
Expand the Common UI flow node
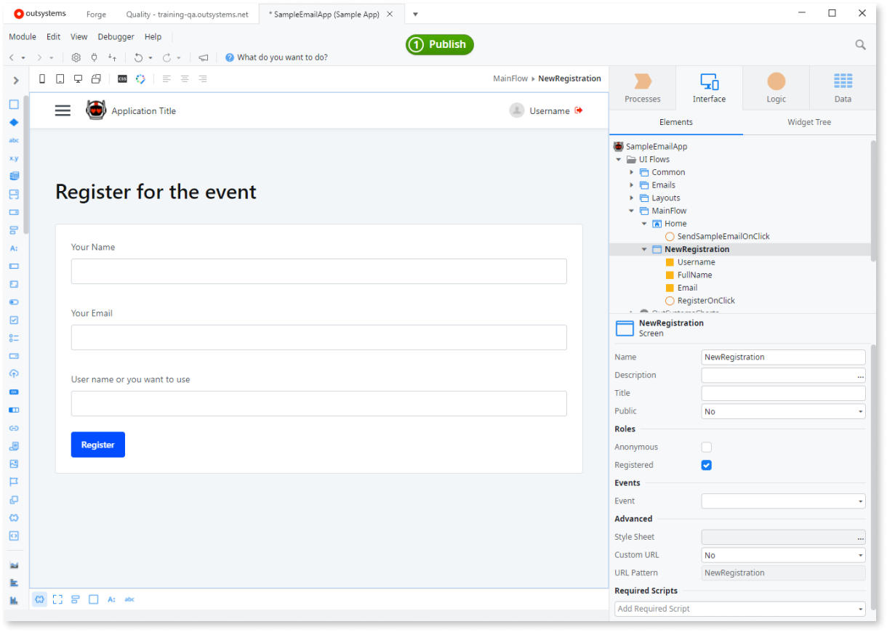pos(632,172)
